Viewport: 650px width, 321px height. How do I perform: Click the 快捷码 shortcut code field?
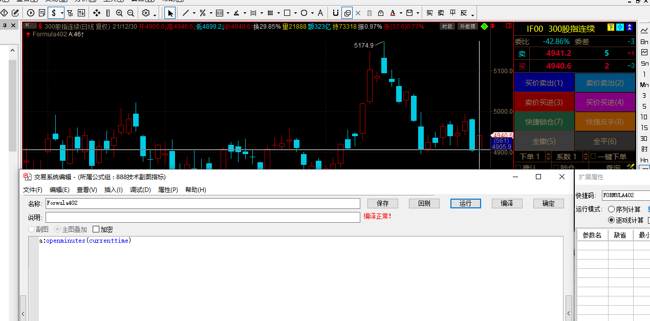pos(626,195)
